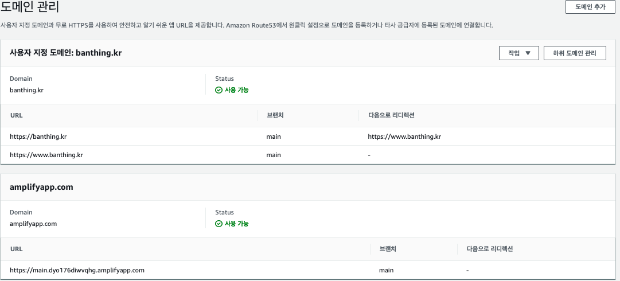Viewport: 620px width, 281px height.
Task: Click the 사용자 지정 도메인: banthing.kr heading
Action: coord(65,53)
